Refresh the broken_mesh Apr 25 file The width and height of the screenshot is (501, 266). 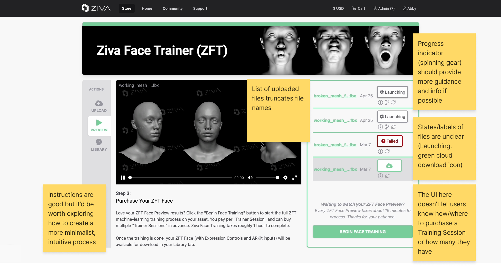click(393, 103)
